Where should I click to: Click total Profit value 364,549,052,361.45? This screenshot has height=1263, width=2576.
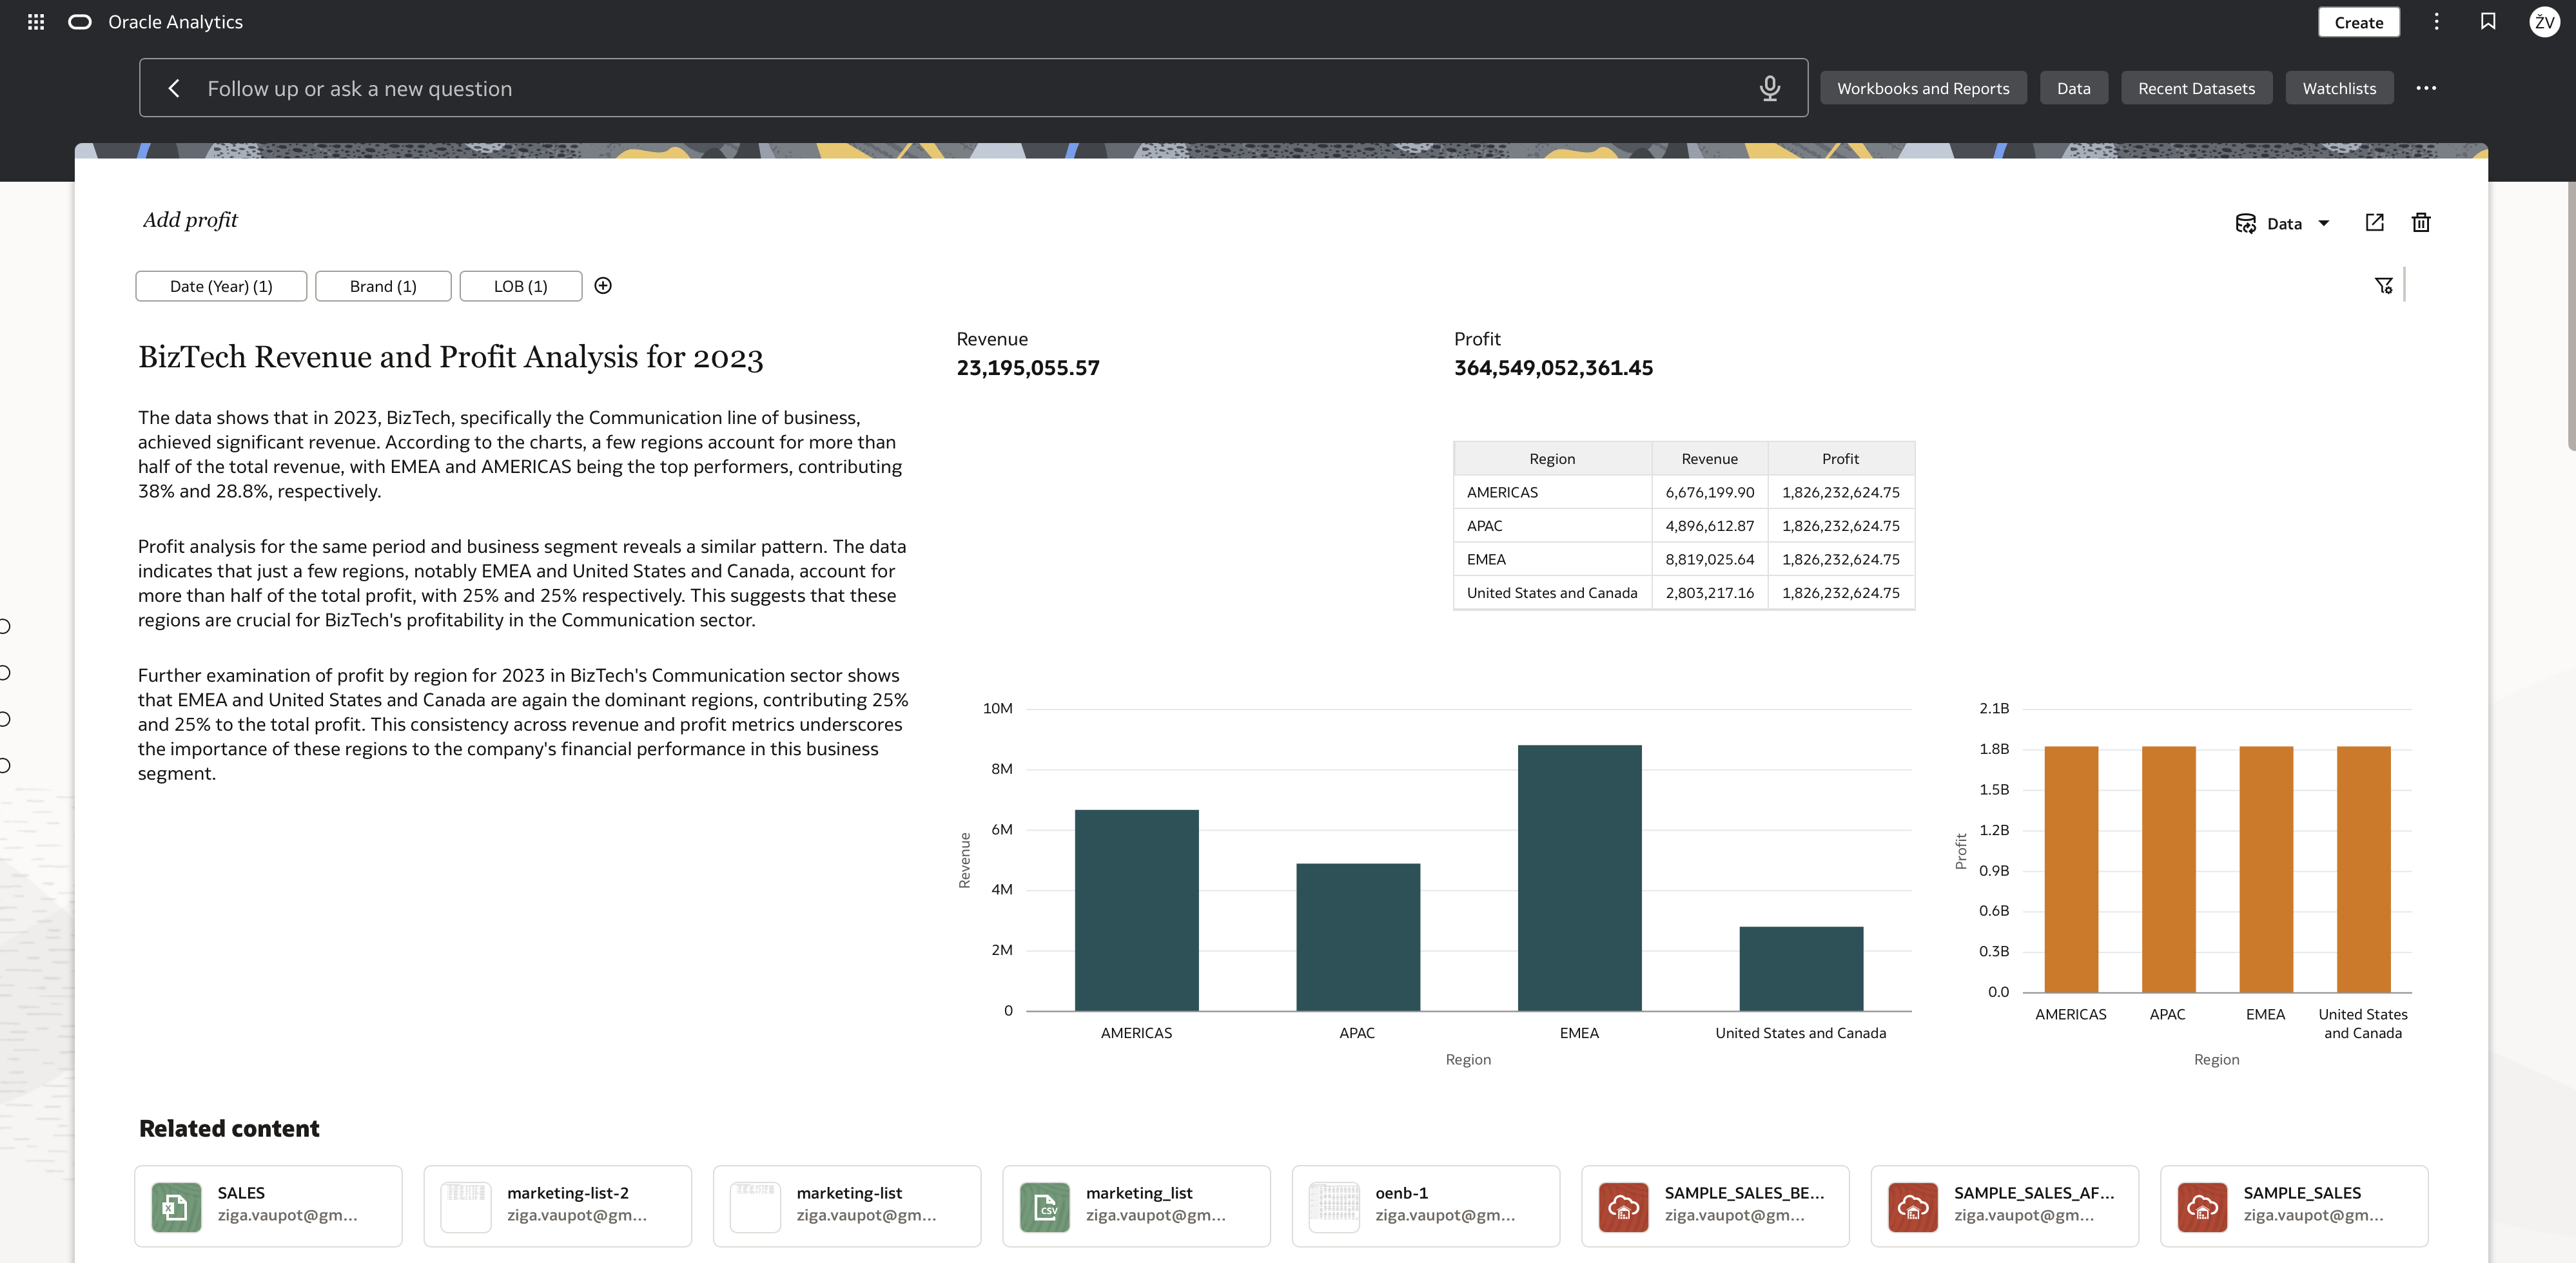coord(1553,368)
